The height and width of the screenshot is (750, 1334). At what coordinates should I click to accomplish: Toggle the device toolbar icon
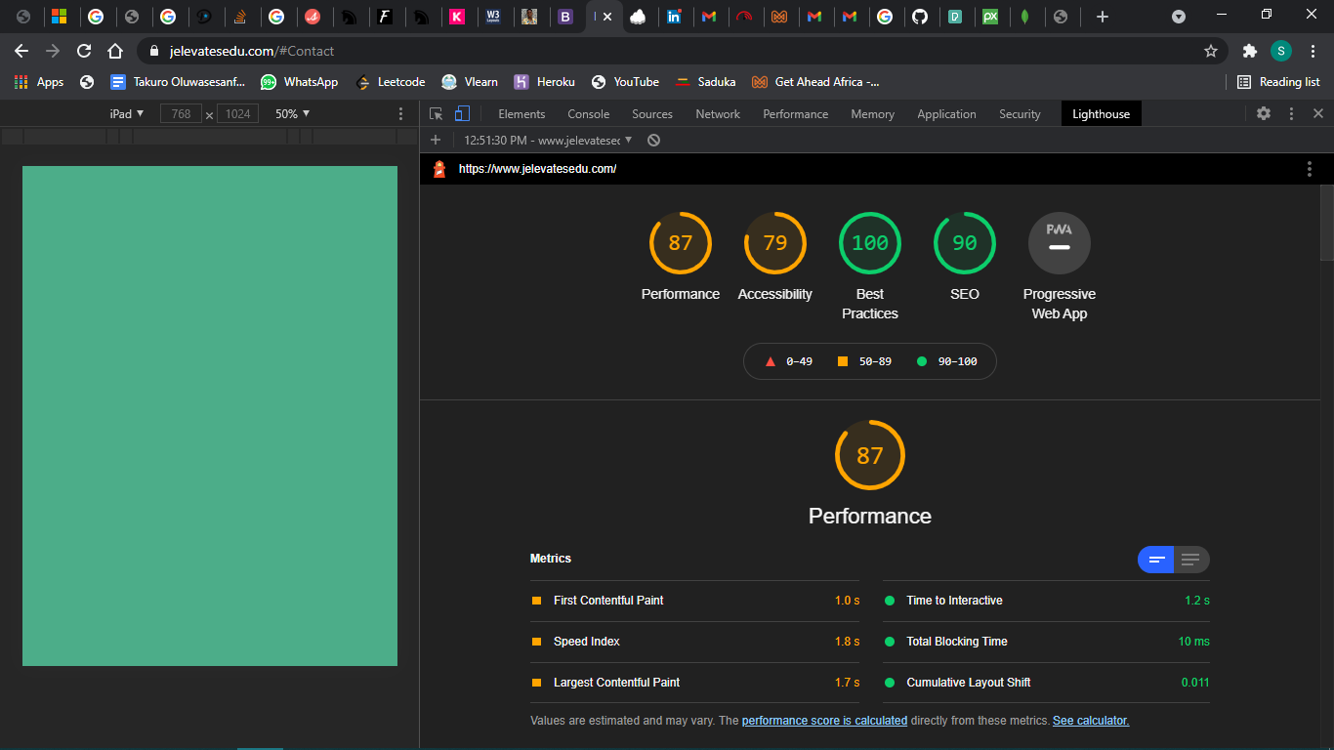(462, 114)
